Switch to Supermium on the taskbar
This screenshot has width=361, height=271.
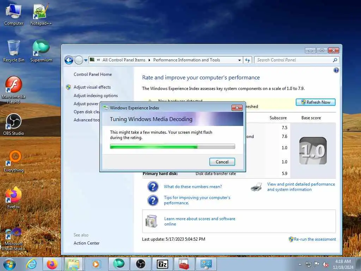(118, 264)
